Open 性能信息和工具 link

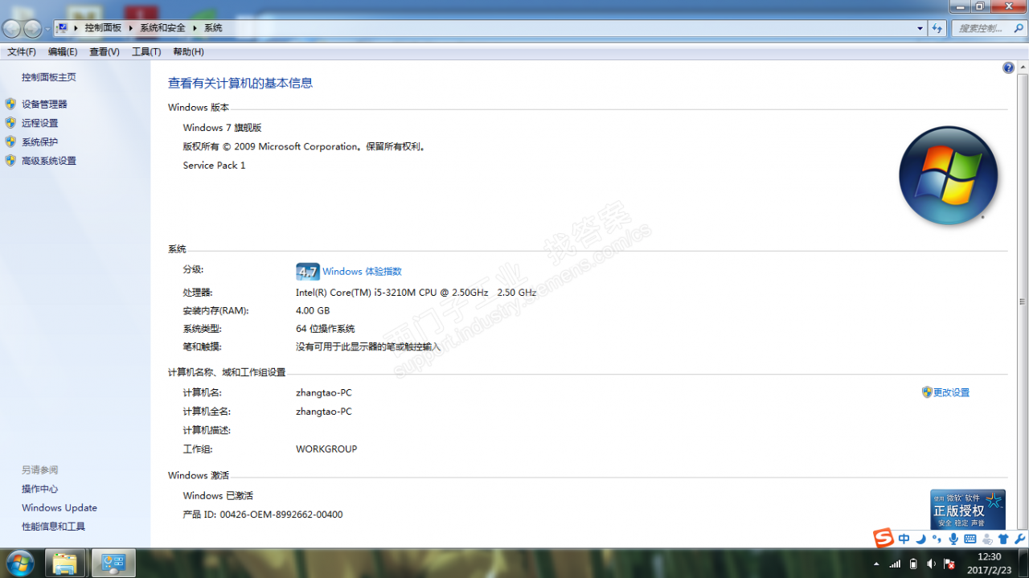pos(54,527)
